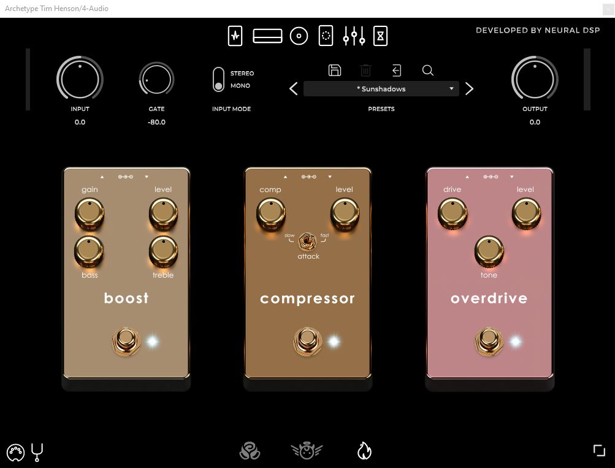Go to the next preset arrow

tap(469, 89)
